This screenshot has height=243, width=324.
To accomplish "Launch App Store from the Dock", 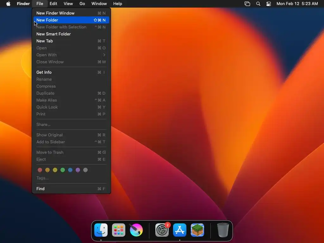I will [x=180, y=230].
